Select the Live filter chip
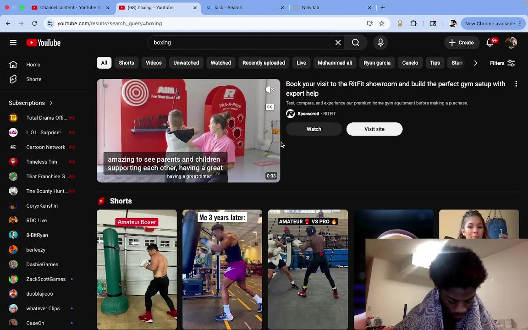 click(302, 63)
